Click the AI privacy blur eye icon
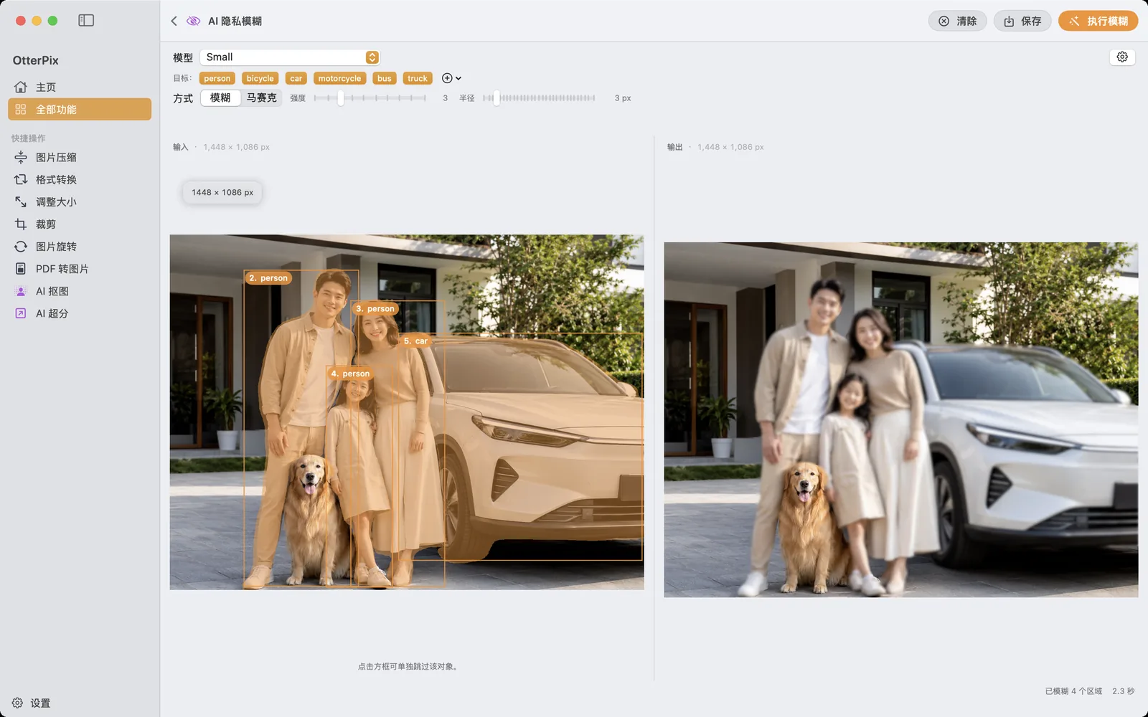 (193, 21)
